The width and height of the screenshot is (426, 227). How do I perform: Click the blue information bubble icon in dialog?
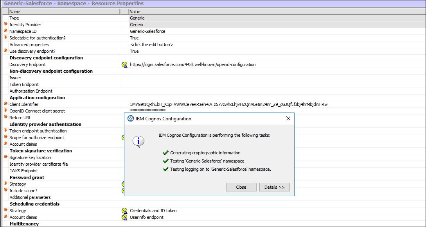click(138, 141)
